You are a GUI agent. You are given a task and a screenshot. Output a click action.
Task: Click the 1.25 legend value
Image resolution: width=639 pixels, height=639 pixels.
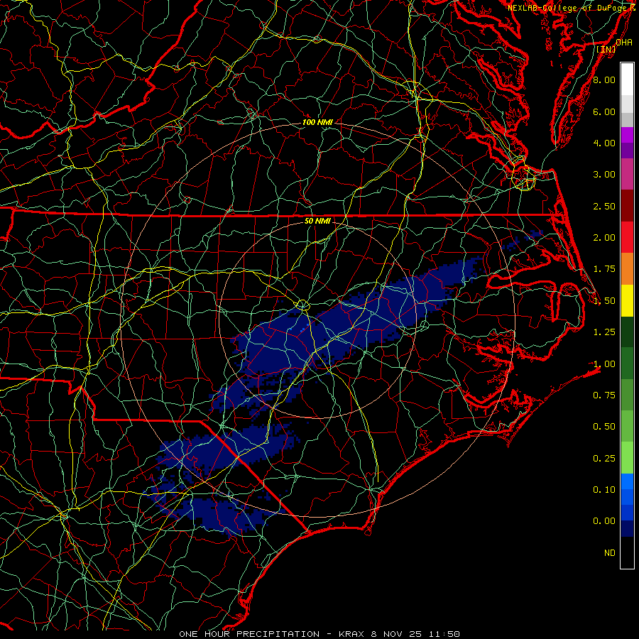coord(604,332)
